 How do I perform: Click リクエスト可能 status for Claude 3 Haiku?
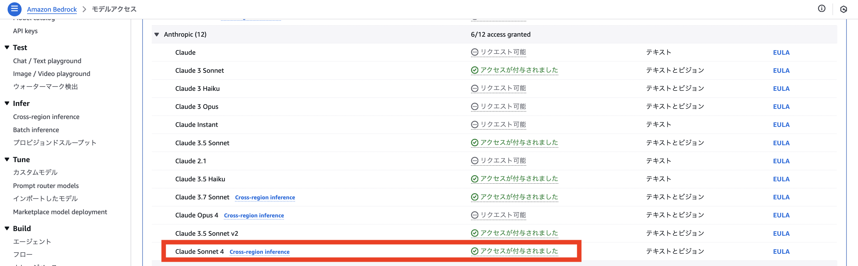[503, 88]
